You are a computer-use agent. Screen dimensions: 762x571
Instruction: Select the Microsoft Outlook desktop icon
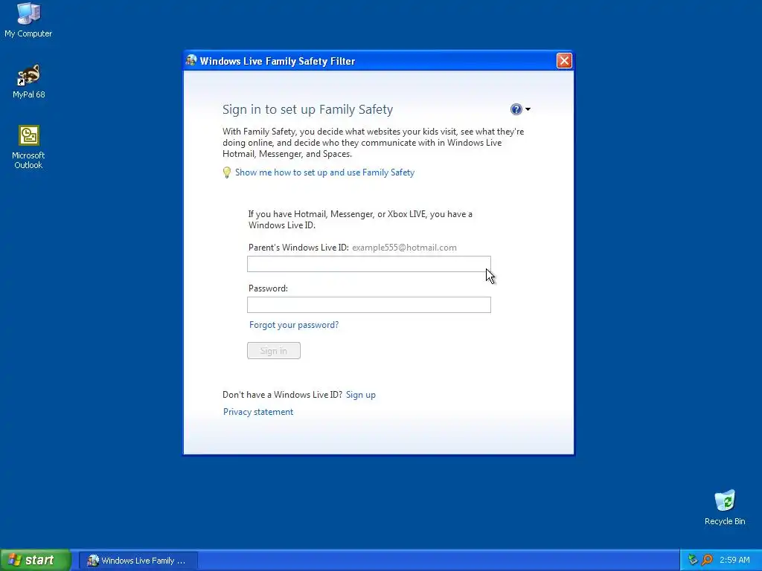(x=28, y=147)
